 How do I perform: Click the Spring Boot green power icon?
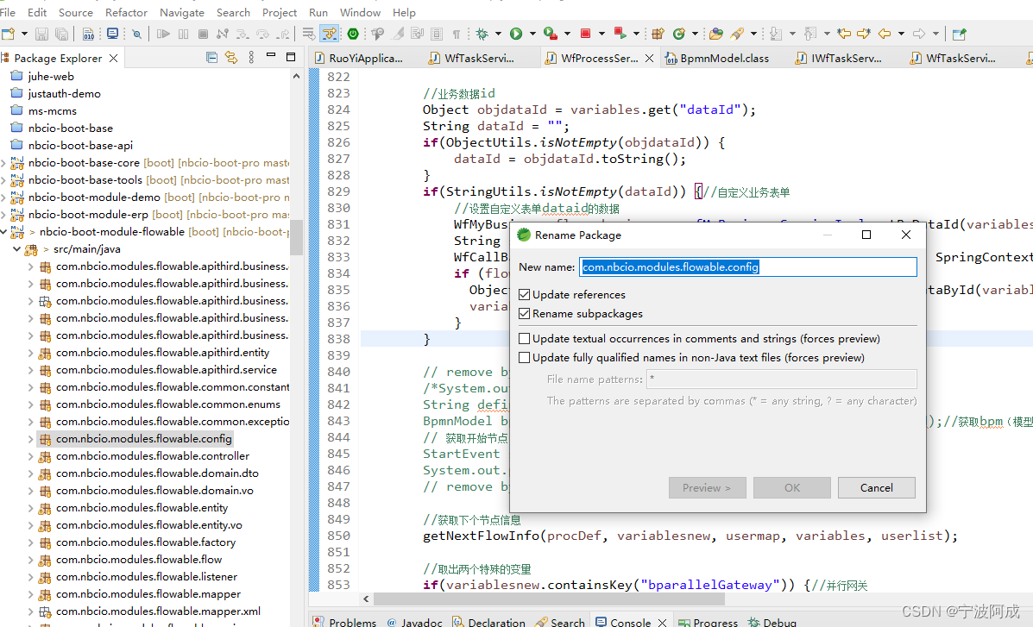[x=353, y=34]
